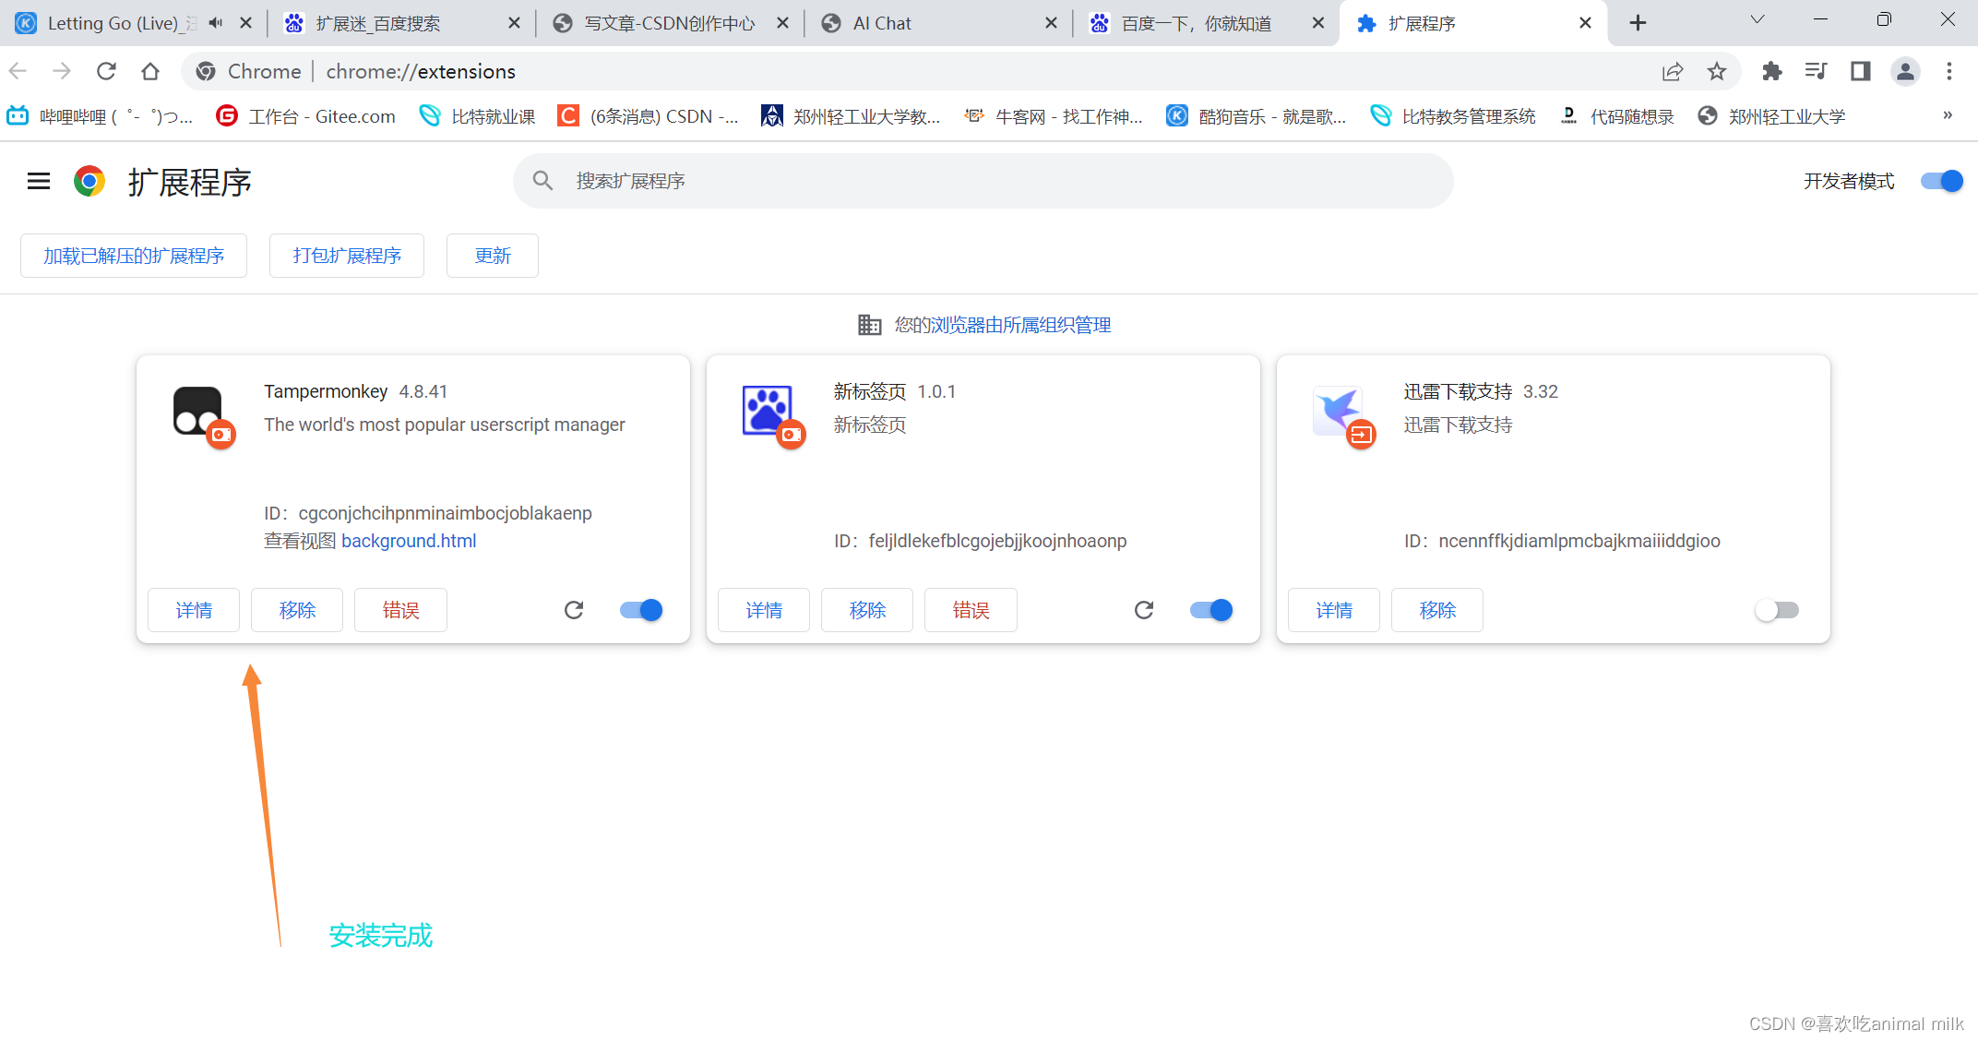1978x1041 pixels.
Task: Click the browser home button
Action: [x=150, y=71]
